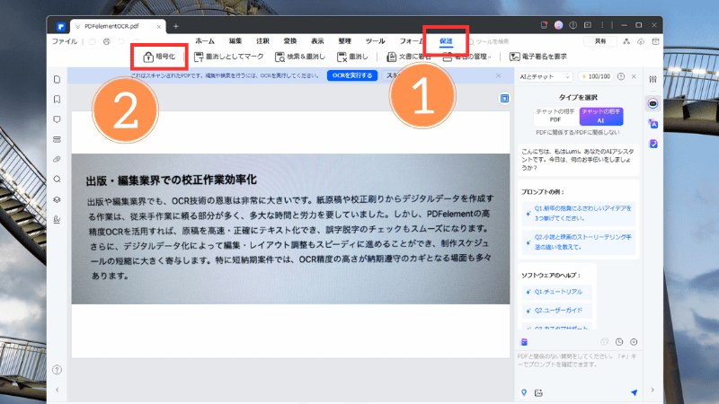
Task: Click the network share icon right of 共有
Action: point(626,41)
